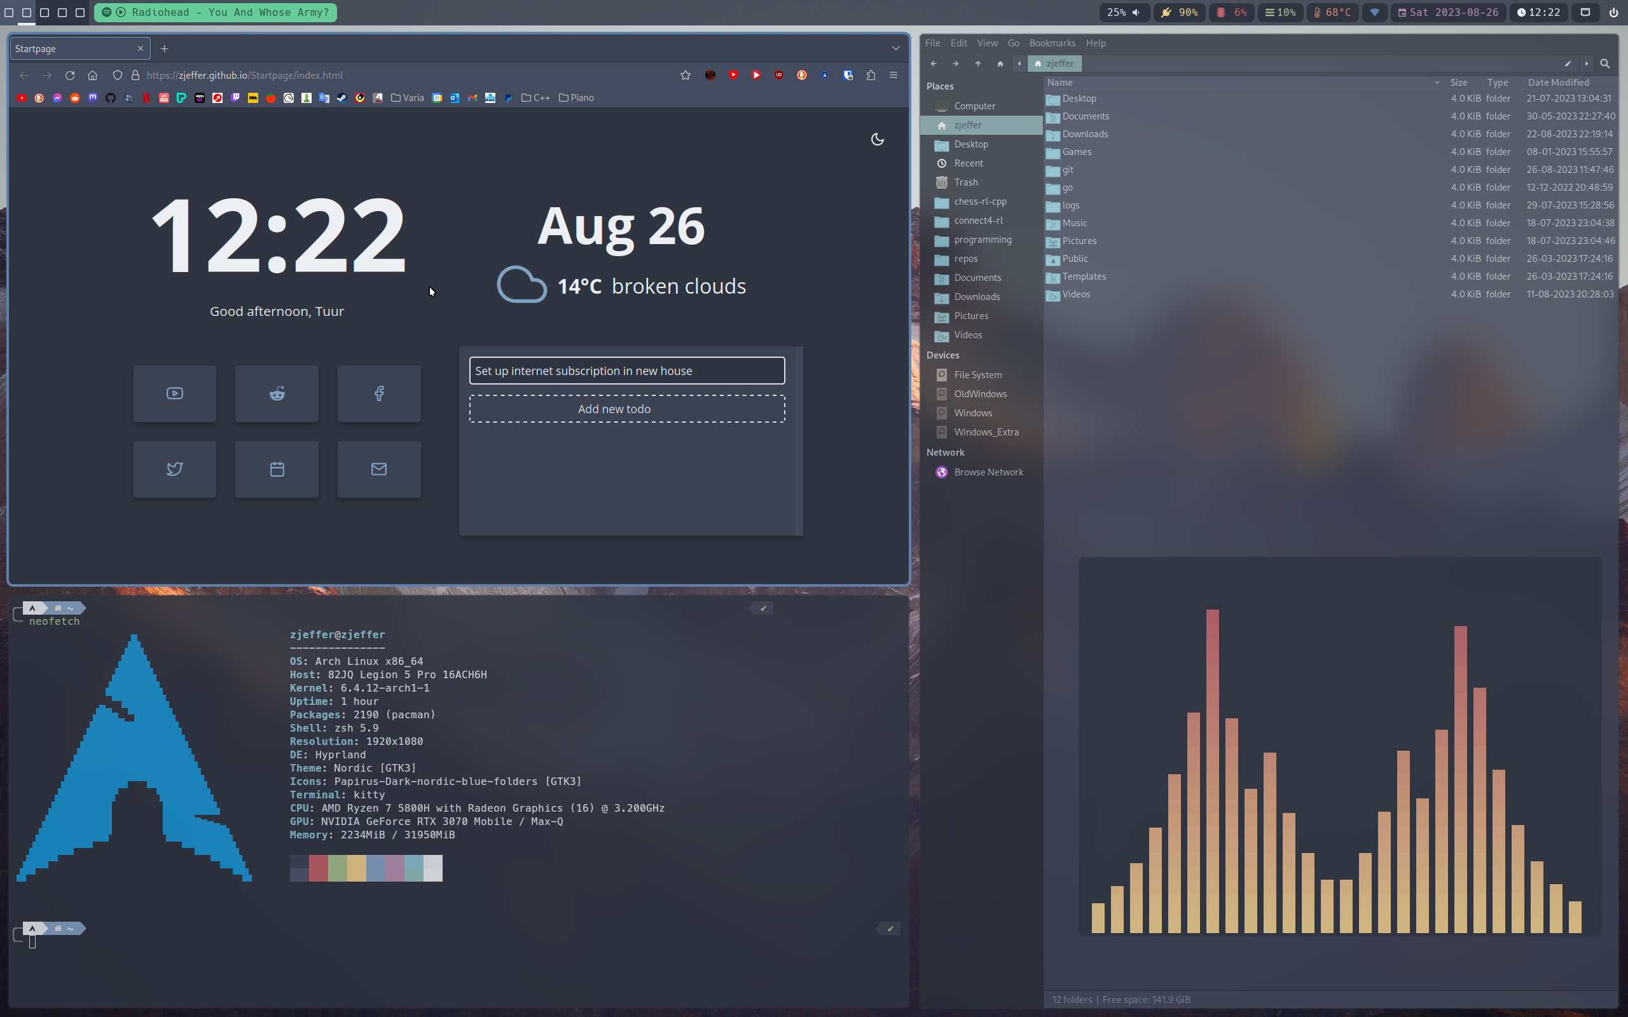
Task: Toggle dark mode with the moon icon
Action: click(877, 139)
